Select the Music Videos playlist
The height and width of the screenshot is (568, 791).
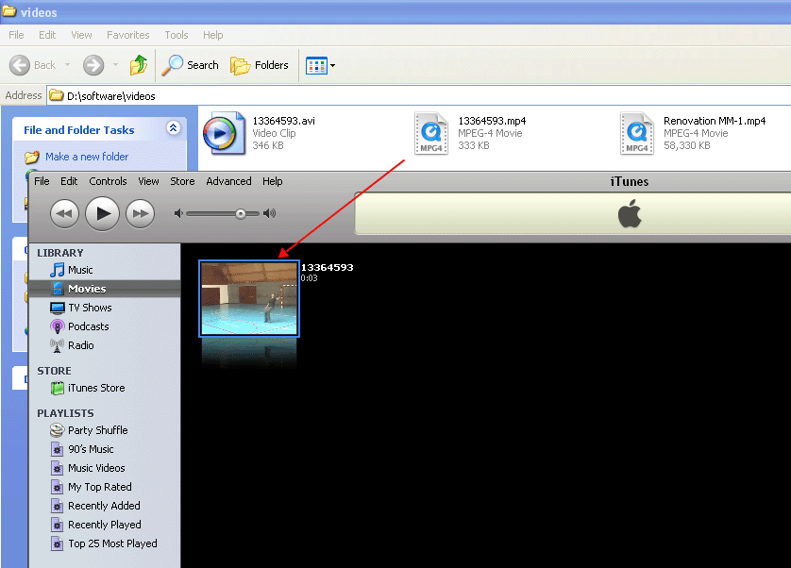[105, 468]
